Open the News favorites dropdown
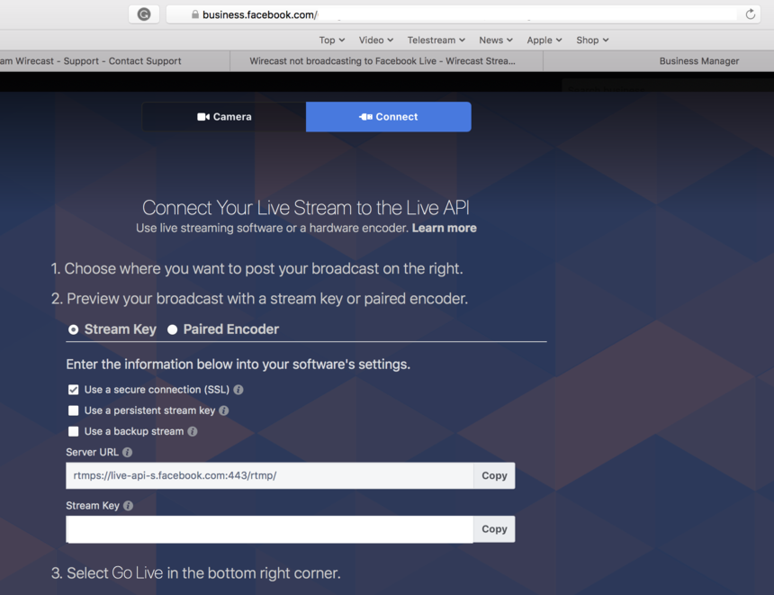 point(496,40)
